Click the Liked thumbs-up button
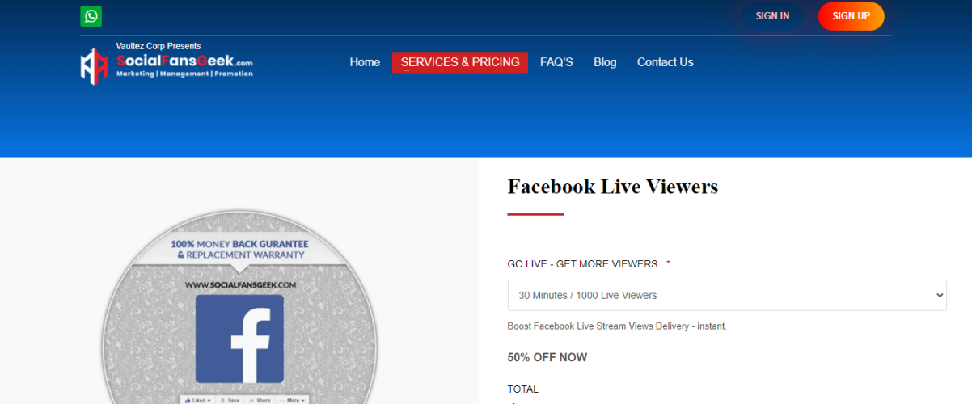The height and width of the screenshot is (404, 972). point(197,400)
